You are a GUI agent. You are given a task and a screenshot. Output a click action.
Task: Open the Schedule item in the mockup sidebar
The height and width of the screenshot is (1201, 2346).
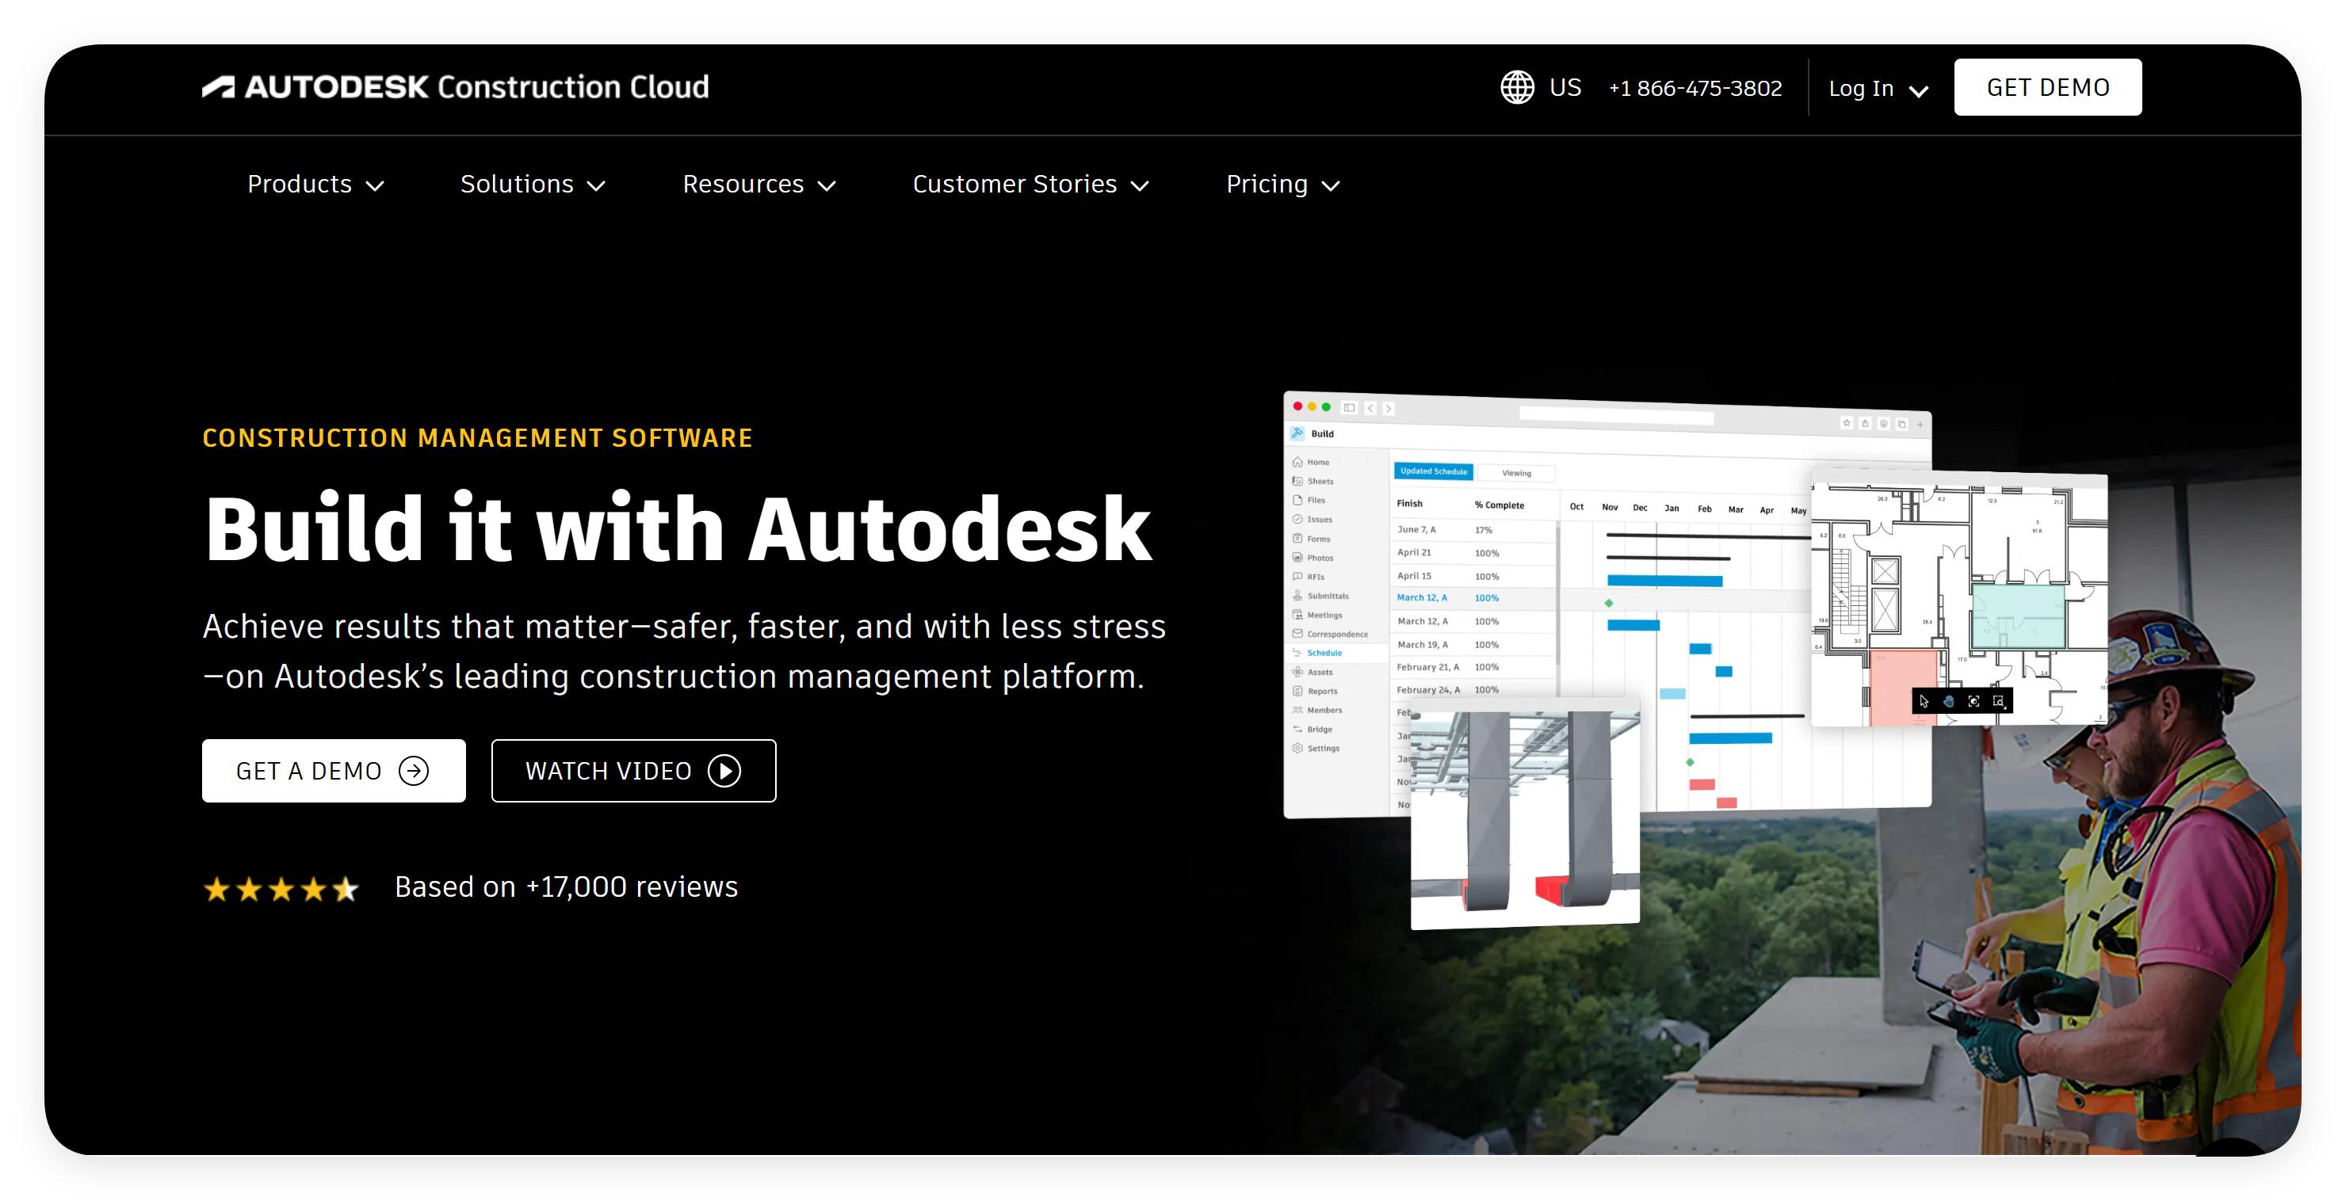1324,653
